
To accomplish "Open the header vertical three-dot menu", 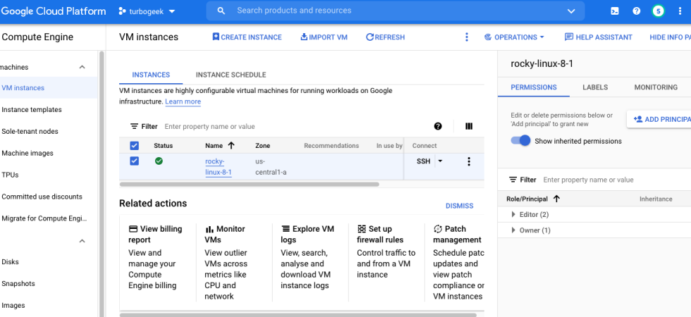I will point(680,11).
